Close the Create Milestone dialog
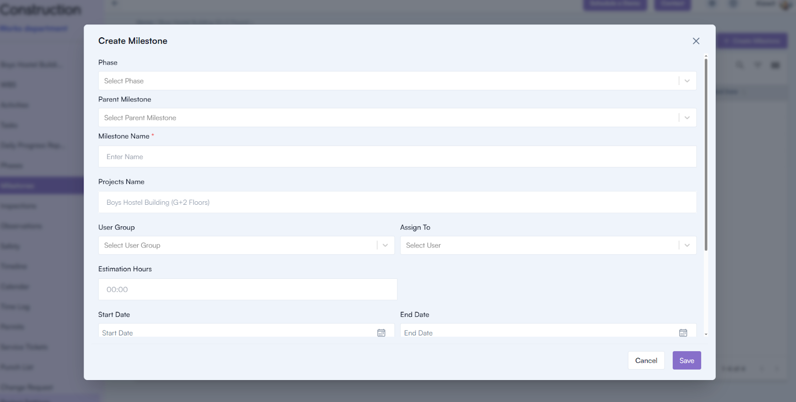Viewport: 796px width, 402px height. tap(696, 41)
